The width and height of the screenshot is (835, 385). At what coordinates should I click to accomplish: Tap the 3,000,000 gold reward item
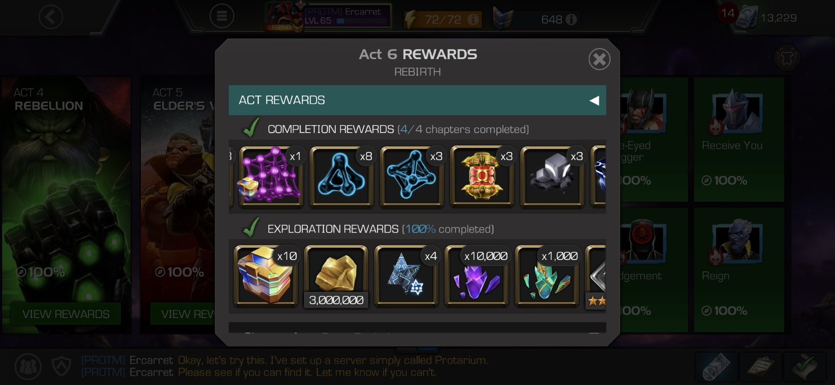(336, 276)
